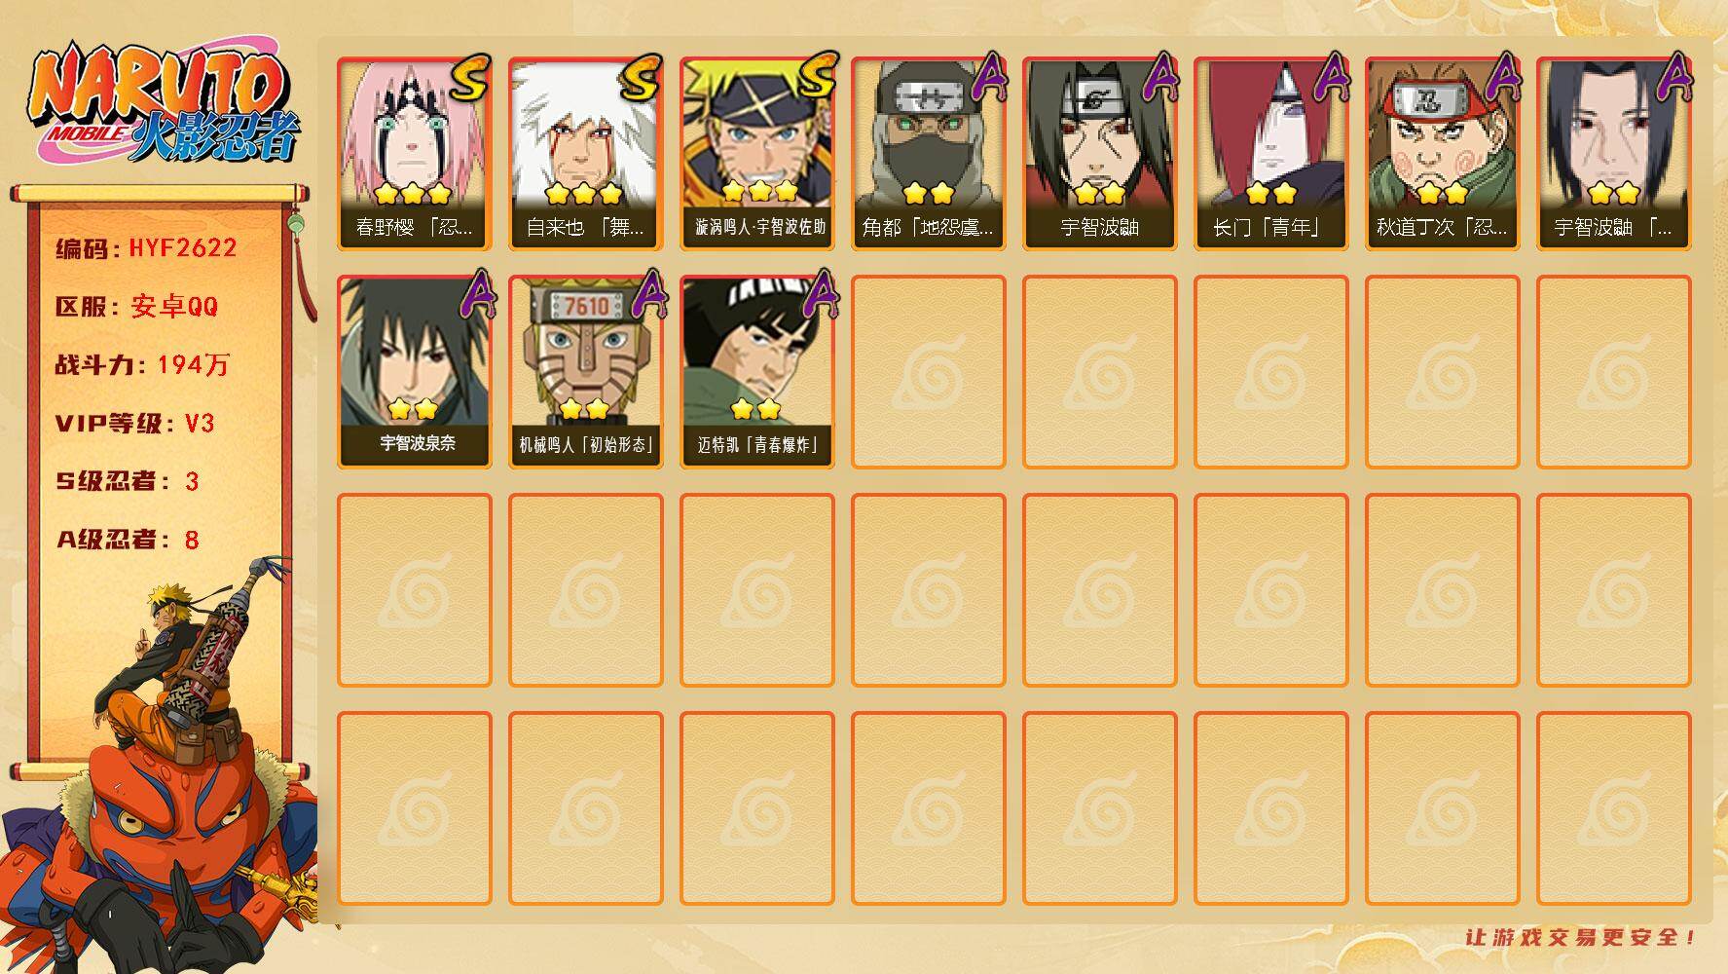
Task: Click the A rank badge on 角都 card
Action: coord(987,78)
